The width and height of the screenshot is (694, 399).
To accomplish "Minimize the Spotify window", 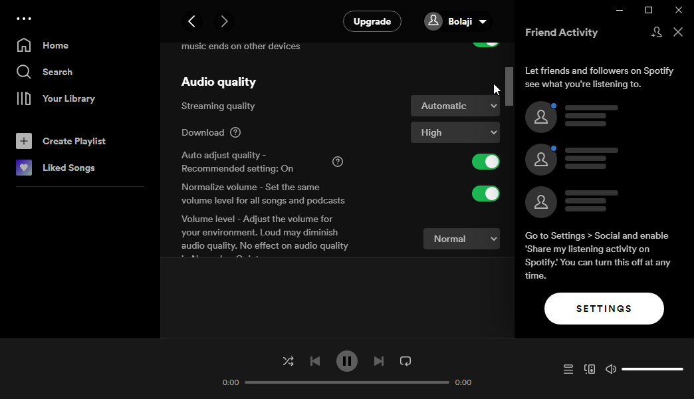I will (x=620, y=10).
